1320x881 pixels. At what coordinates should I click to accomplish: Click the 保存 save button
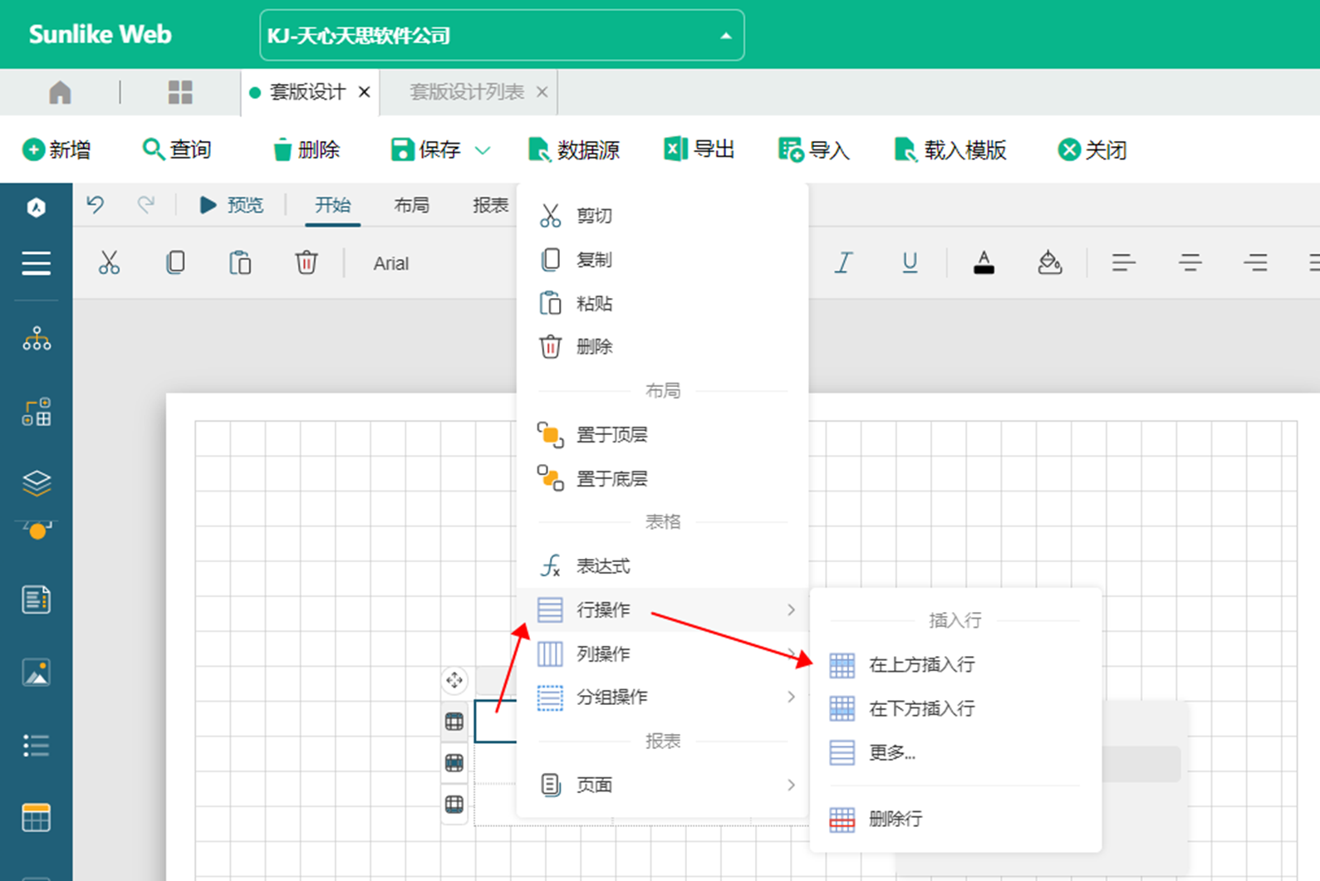click(x=425, y=149)
